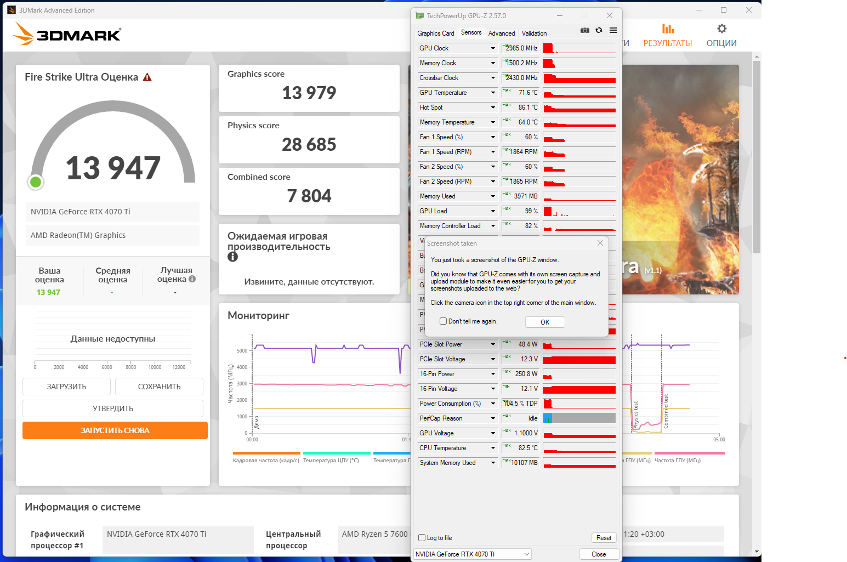
Task: Click the Reset button in GPU-Z
Action: pos(604,538)
